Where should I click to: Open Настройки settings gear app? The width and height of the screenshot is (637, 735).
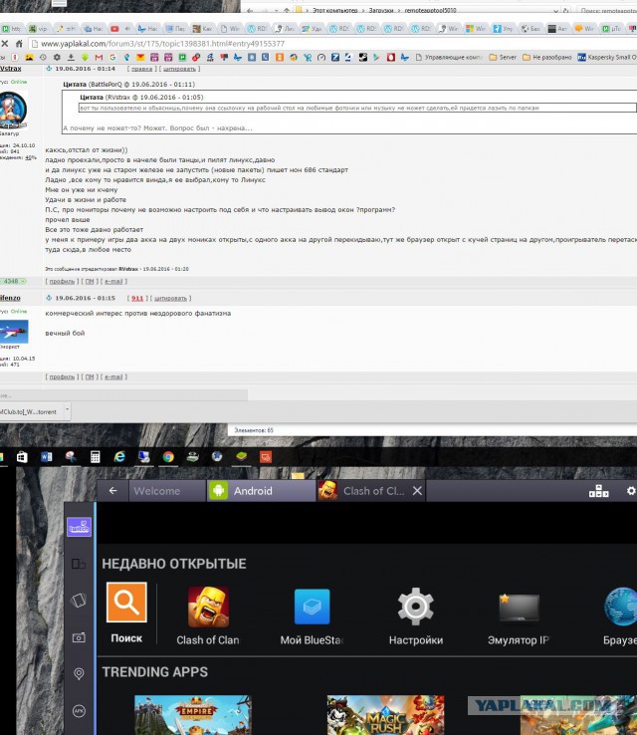click(x=416, y=616)
